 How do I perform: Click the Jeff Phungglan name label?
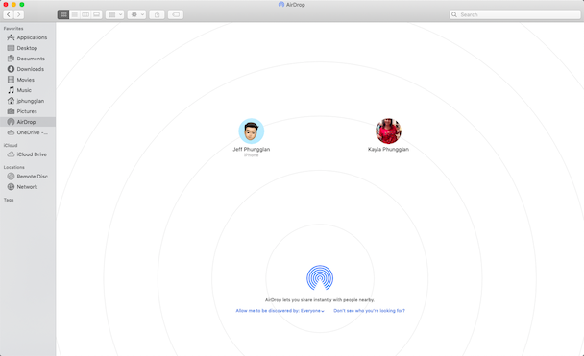tap(252, 149)
